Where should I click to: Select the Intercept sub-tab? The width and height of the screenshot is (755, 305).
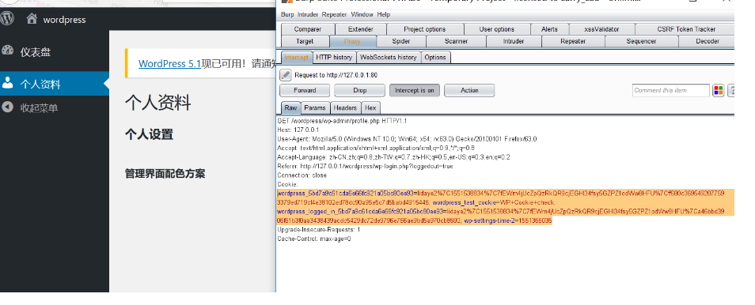click(296, 57)
